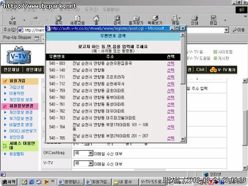Click the V-TV logo image

(x=19, y=55)
